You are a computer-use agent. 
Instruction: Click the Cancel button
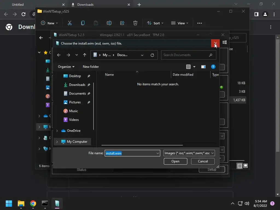pos(203,161)
